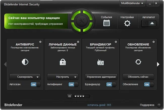Go to next modules page arrow
This screenshot has width=164, height=110.
coord(158,64)
